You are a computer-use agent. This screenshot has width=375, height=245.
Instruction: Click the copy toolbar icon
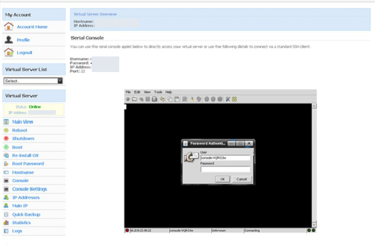[x=170, y=99]
